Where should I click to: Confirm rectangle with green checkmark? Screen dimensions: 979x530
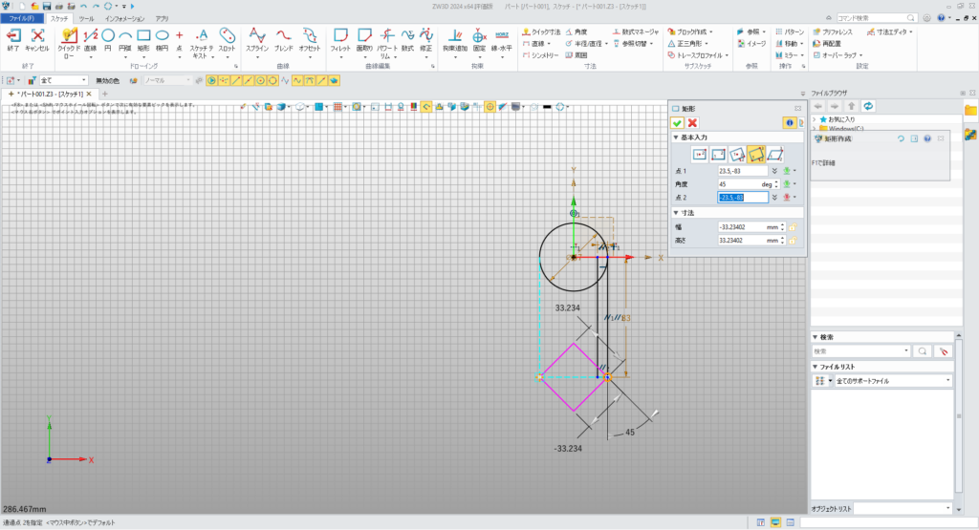(677, 123)
